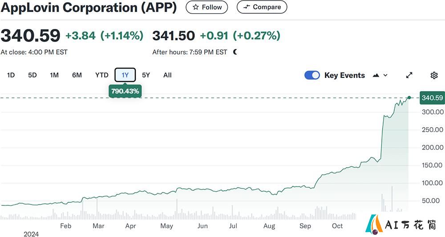Select the 1Y chart range
Viewport: 445px width, 237px height.
(125, 75)
